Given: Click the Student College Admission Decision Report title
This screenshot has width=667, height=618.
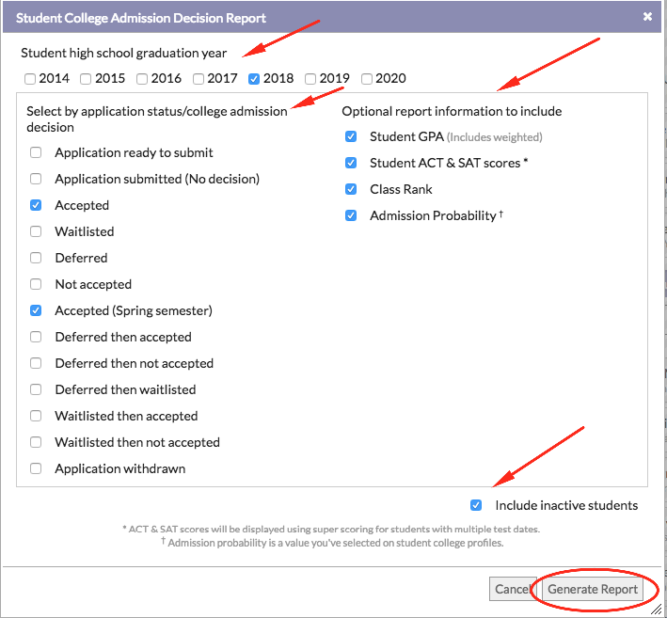Looking at the screenshot, I should tap(141, 18).
